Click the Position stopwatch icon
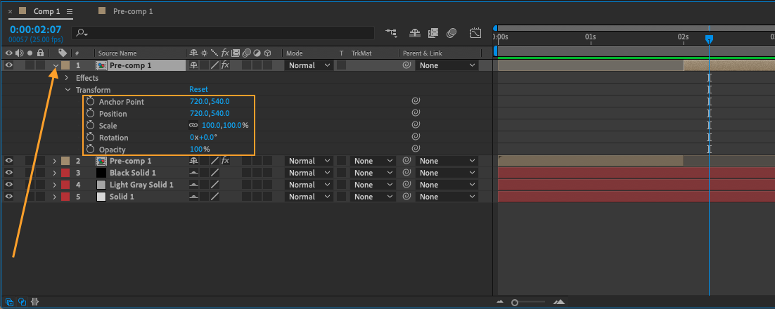This screenshot has width=775, height=309. (90, 114)
